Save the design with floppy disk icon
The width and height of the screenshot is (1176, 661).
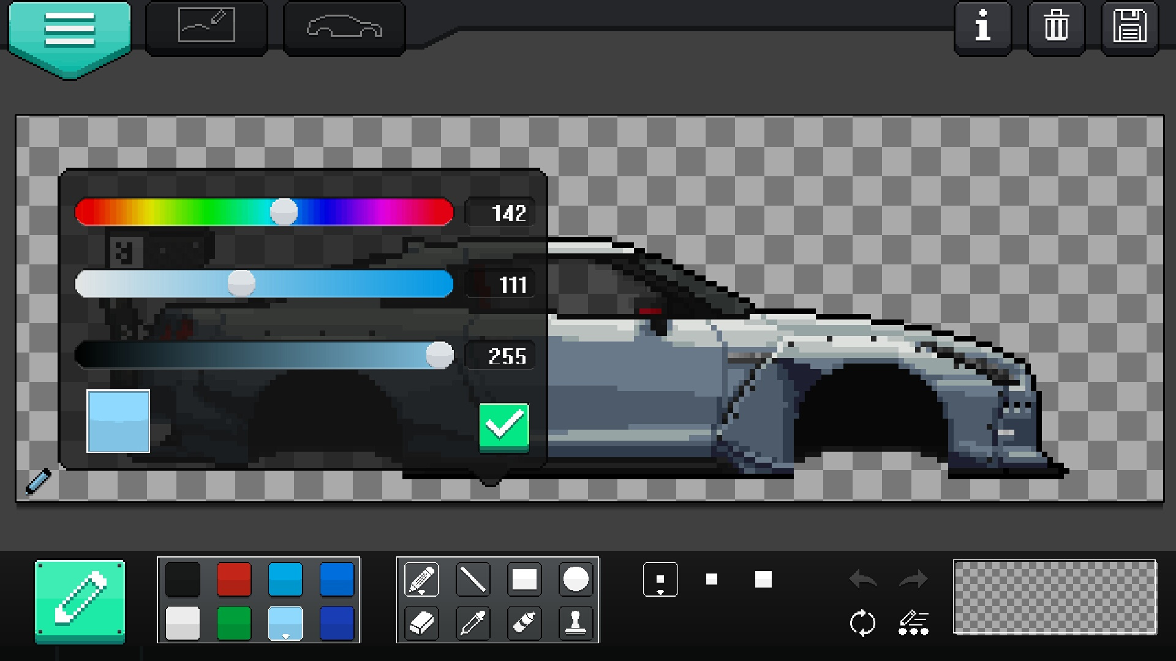(1129, 28)
